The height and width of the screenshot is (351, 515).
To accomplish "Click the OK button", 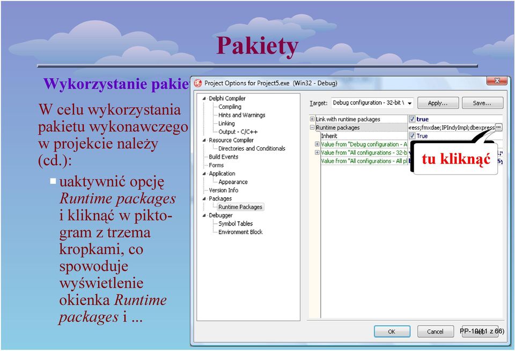I will 392,332.
